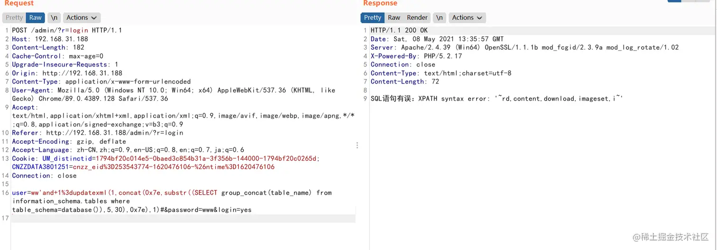Image resolution: width=717 pixels, height=250 pixels.
Task: Click the "Cookie: UM_distinctid" header line
Action: [165, 158]
